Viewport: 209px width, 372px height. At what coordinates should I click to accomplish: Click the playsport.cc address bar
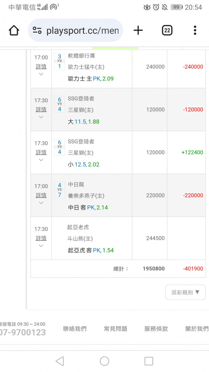(75, 31)
